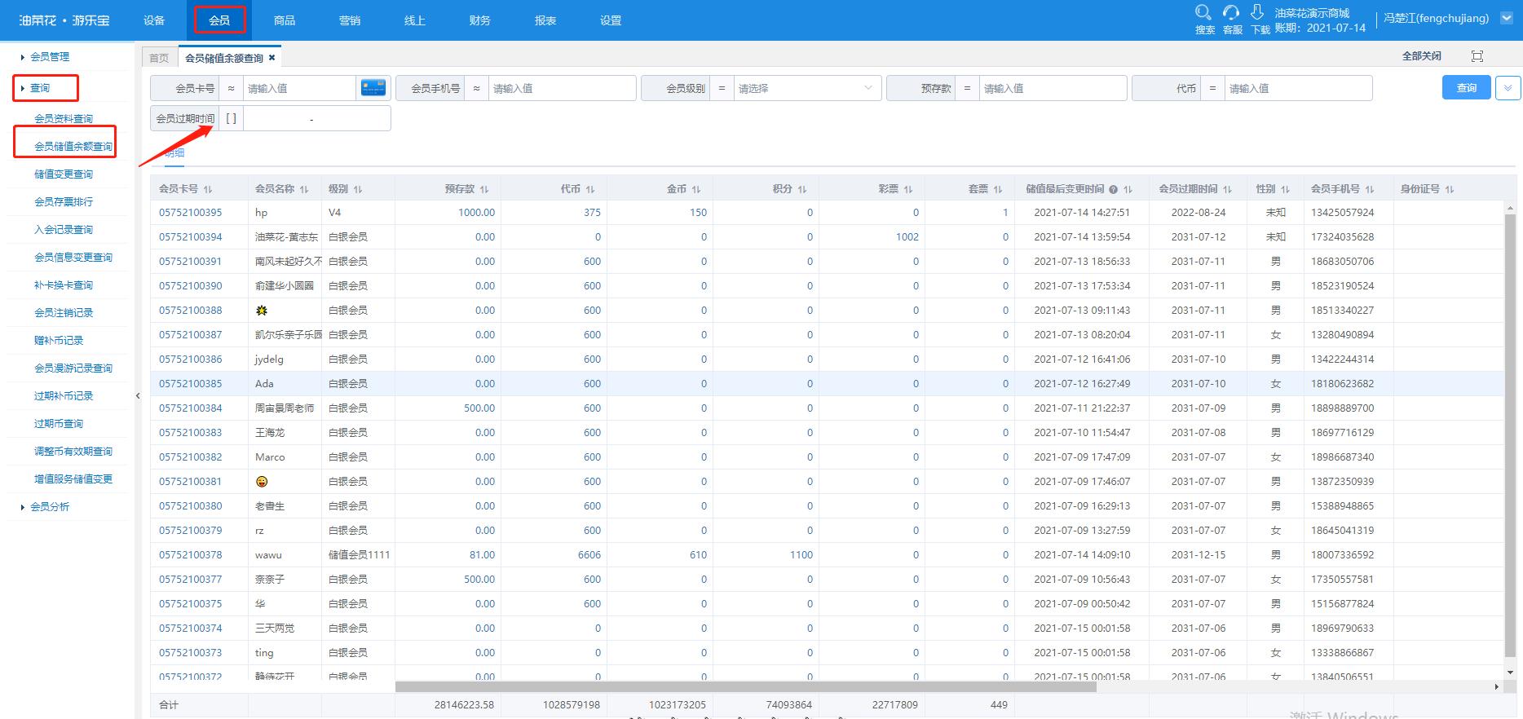This screenshot has width=1523, height=719.
Task: Collapse 查询 section in sidebar
Action: click(40, 88)
